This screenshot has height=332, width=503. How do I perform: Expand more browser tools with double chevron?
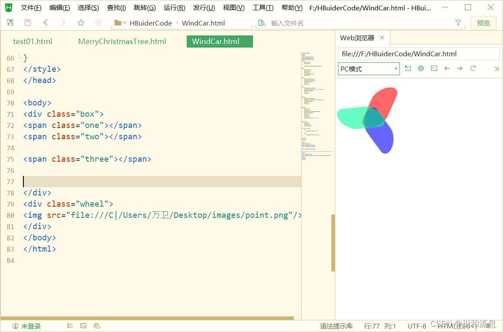pyautogui.click(x=497, y=69)
